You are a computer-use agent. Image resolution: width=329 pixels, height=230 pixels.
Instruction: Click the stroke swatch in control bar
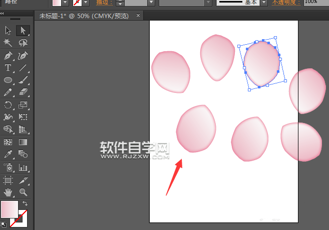coord(77,3)
